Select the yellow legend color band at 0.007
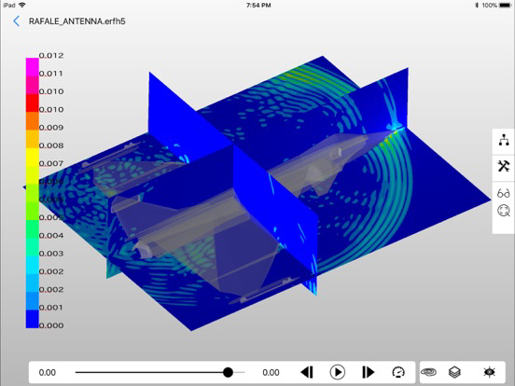Viewport: 515px width, 386px height. [32, 158]
